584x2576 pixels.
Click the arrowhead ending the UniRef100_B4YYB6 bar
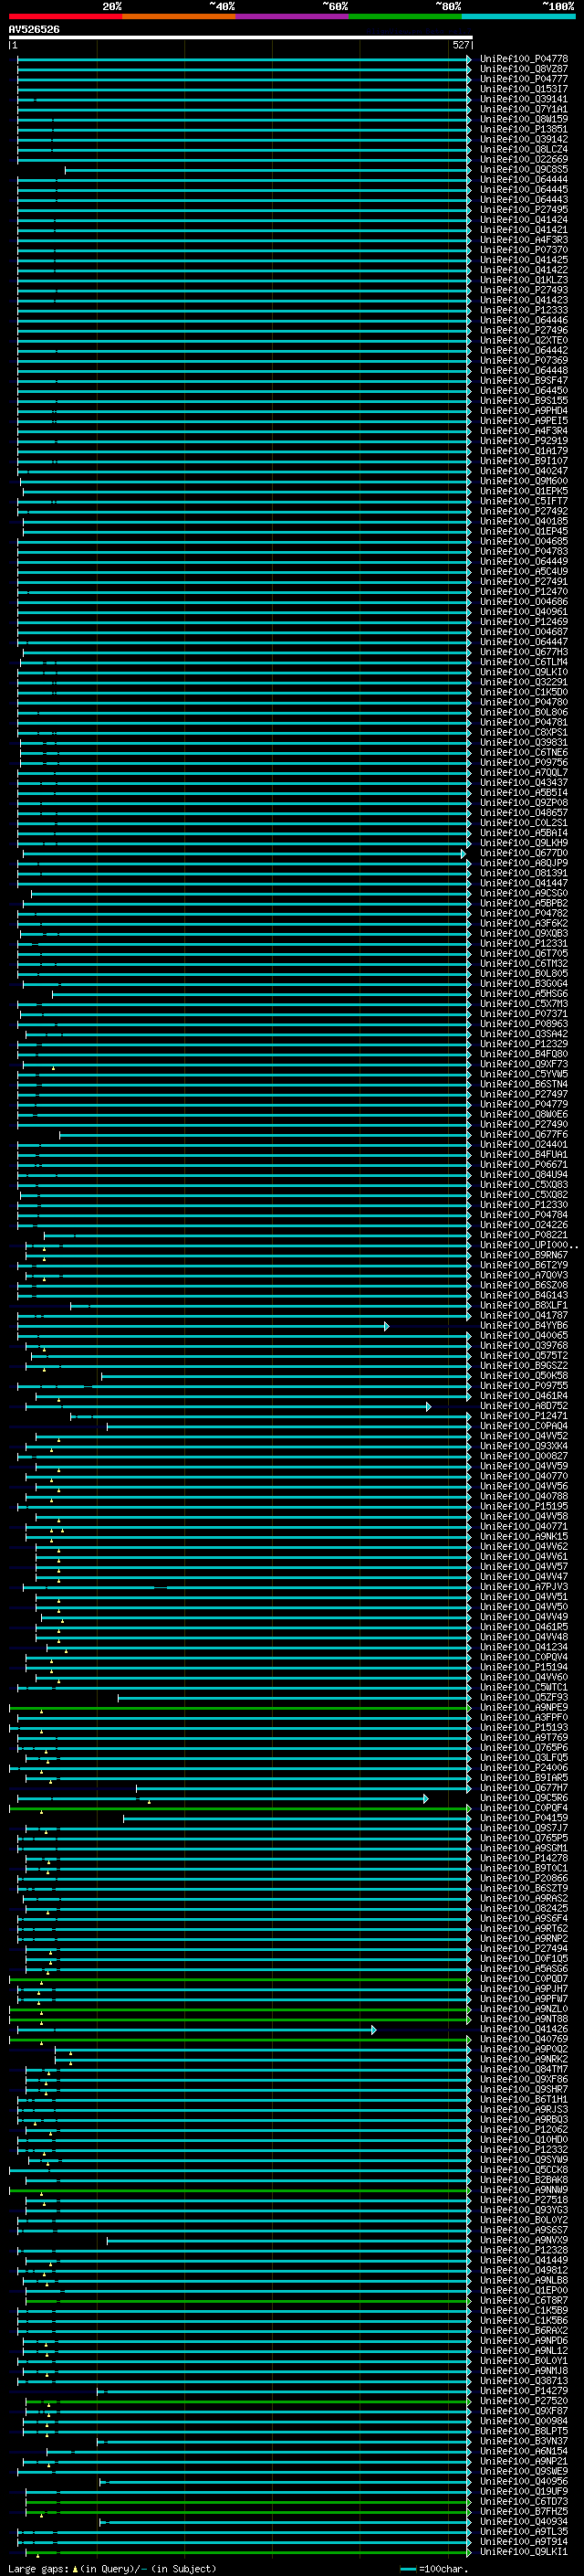386,1325
